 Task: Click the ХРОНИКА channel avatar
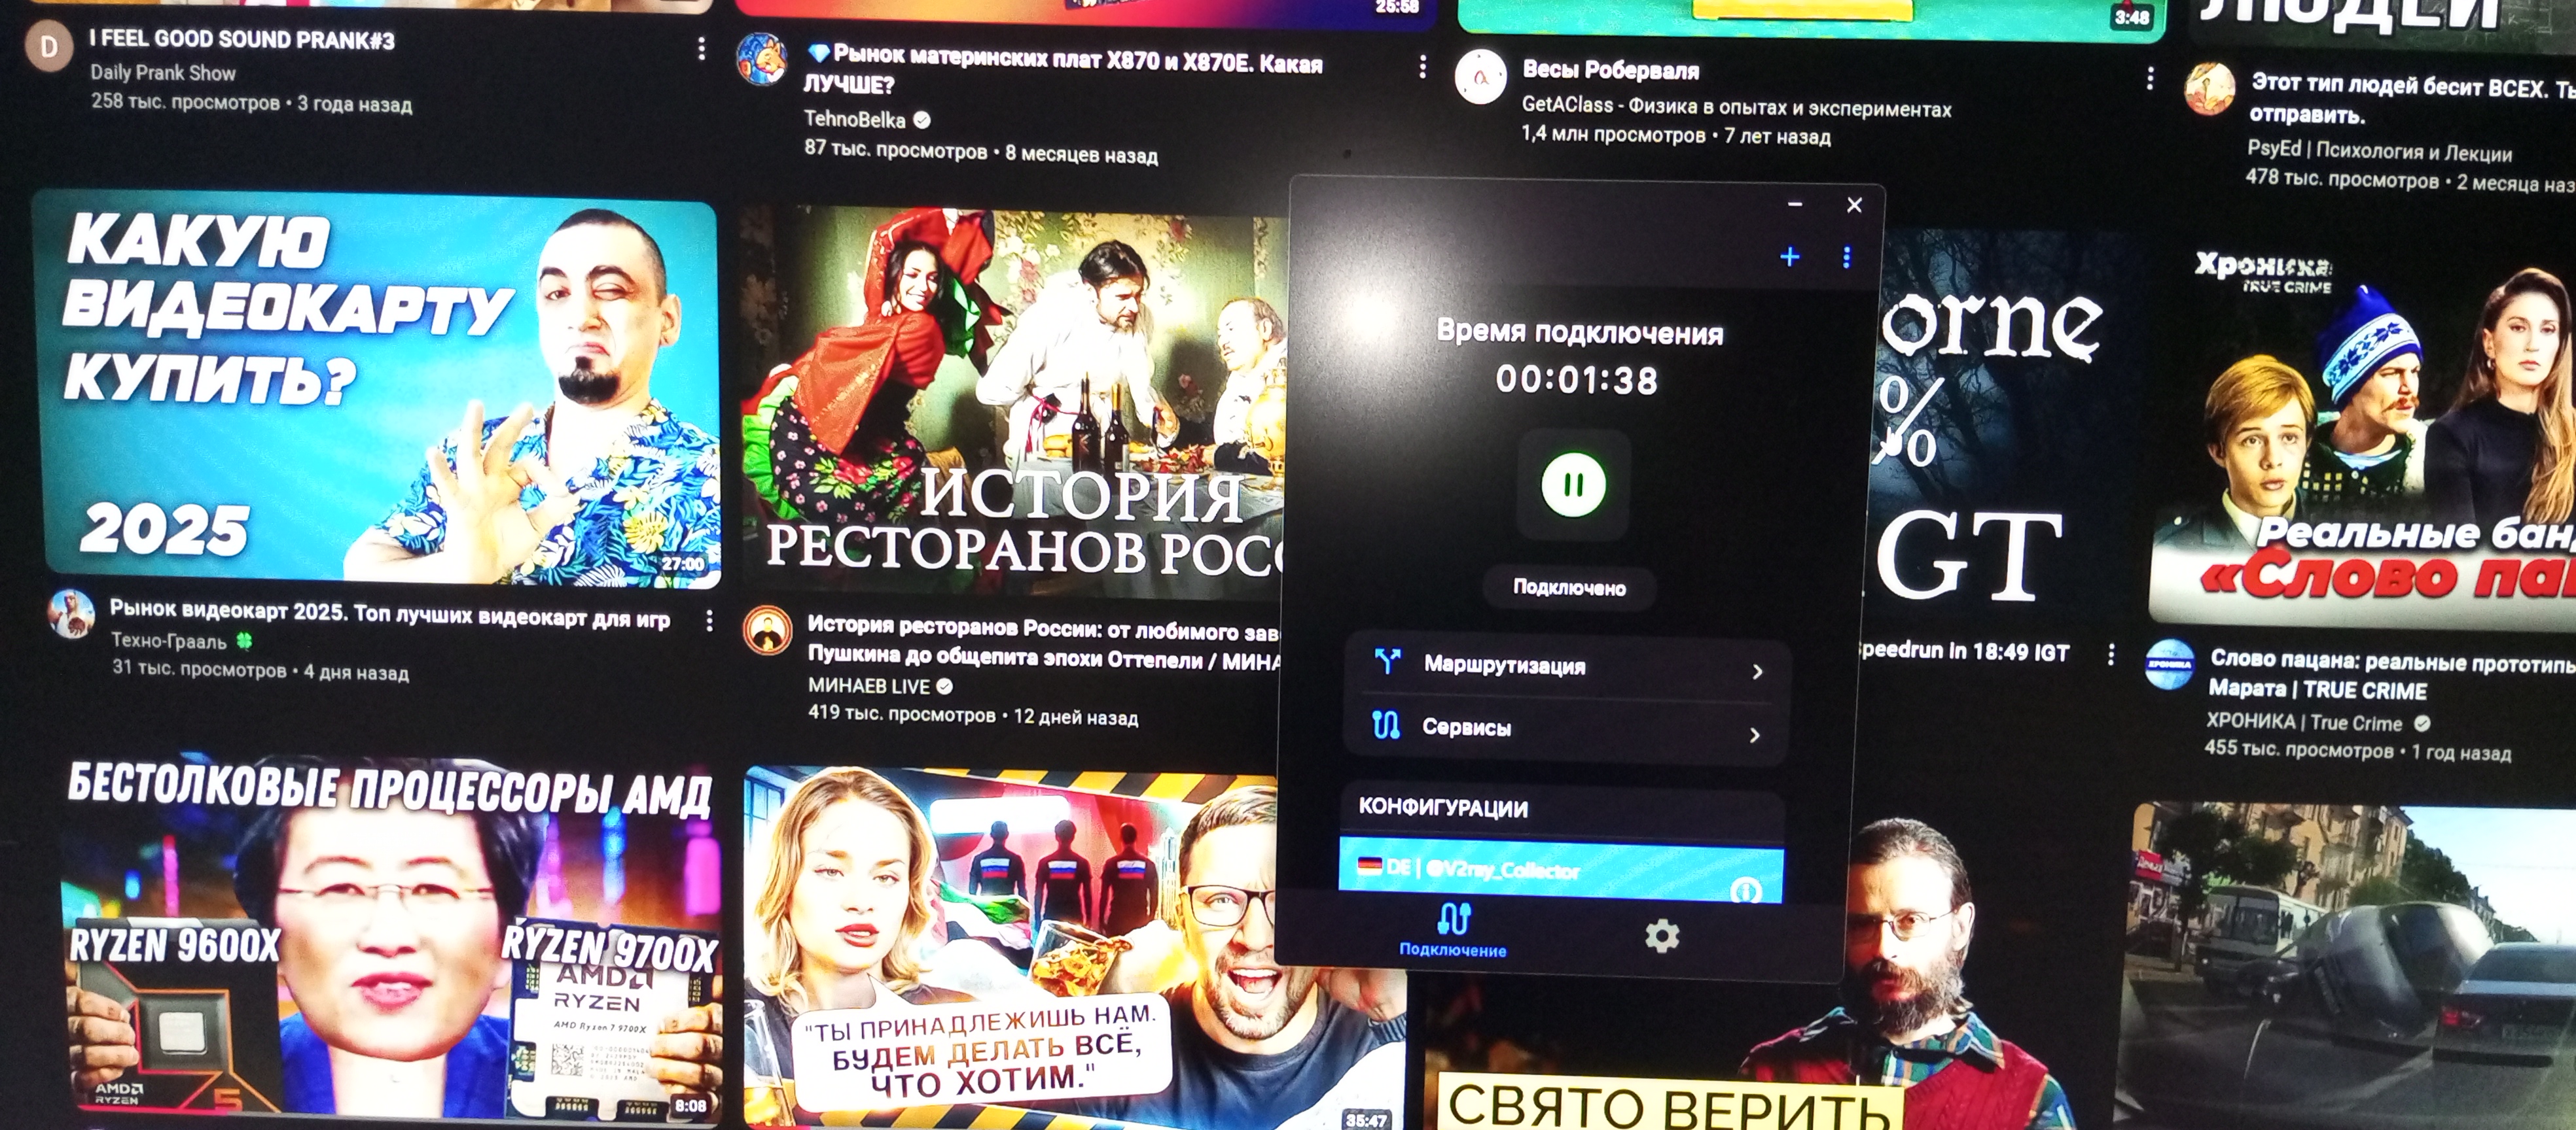pyautogui.click(x=2170, y=664)
